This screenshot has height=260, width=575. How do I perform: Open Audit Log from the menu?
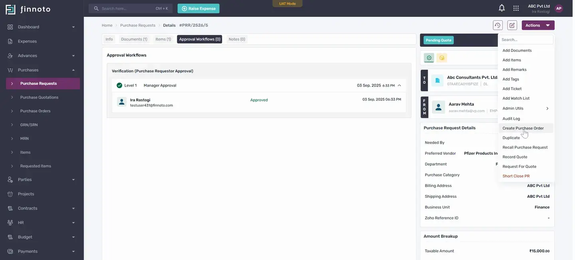pyautogui.click(x=526, y=118)
